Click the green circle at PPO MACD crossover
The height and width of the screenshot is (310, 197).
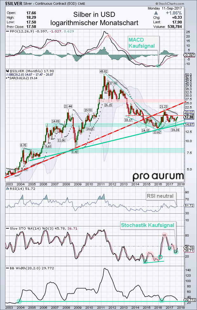tap(158, 65)
